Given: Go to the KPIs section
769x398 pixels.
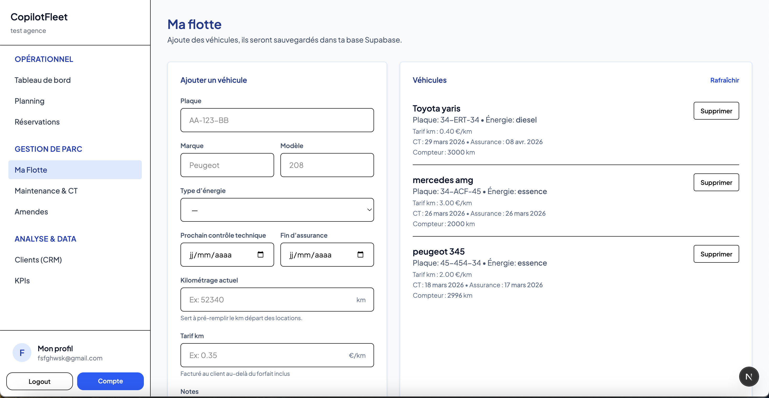Looking at the screenshot, I should click(22, 280).
